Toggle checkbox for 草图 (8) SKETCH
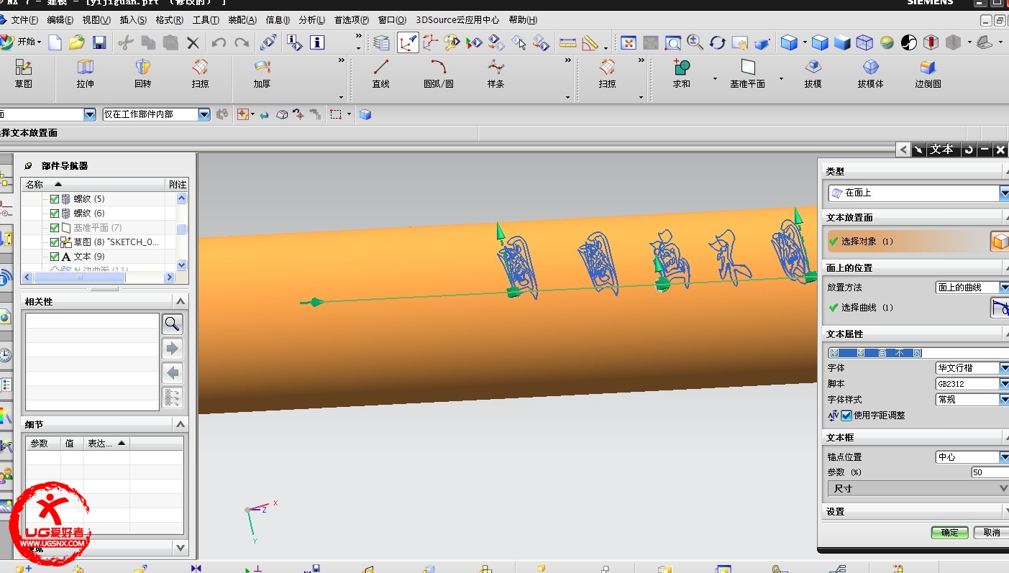This screenshot has height=573, width=1009. pyautogui.click(x=55, y=242)
